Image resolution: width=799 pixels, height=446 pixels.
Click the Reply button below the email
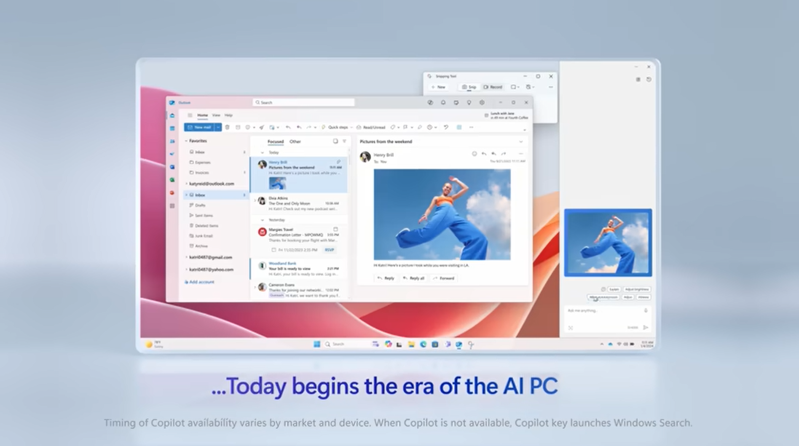pyautogui.click(x=386, y=278)
